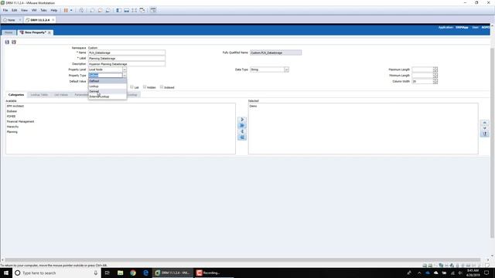
Task: Select Essbase in the Available list
Action: coord(12,111)
